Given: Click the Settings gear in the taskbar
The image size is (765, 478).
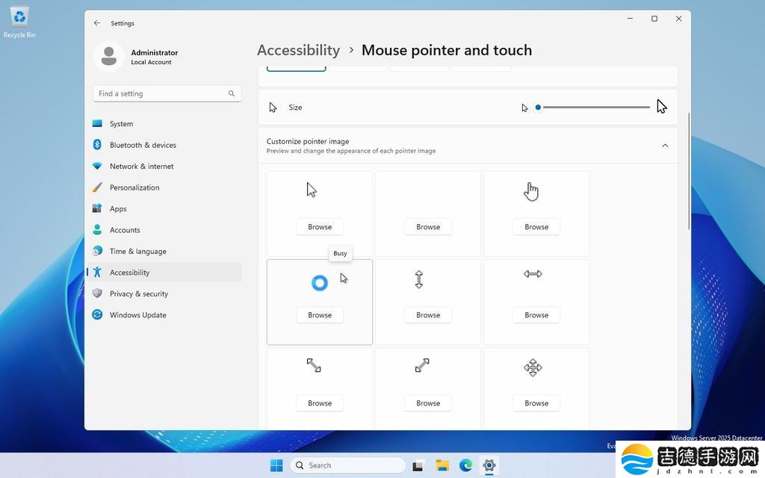Looking at the screenshot, I should click(x=489, y=465).
